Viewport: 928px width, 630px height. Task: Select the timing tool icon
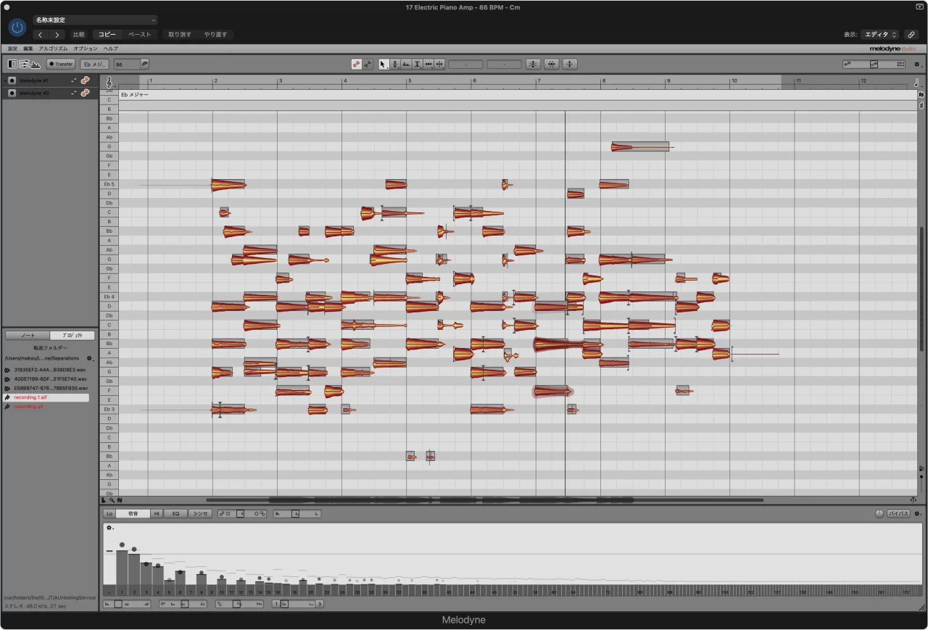coord(428,64)
